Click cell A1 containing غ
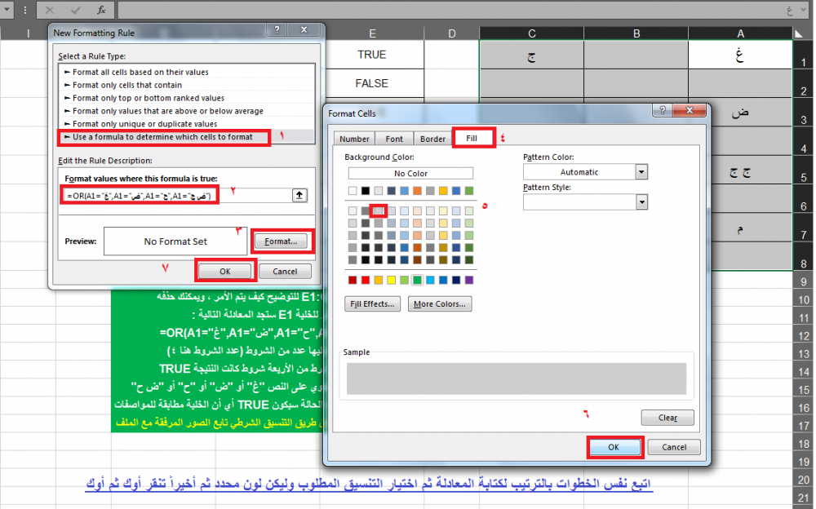816x509 pixels. tap(740, 55)
